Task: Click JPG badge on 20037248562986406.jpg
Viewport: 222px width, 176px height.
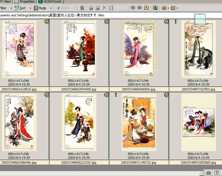Action: click(47, 95)
